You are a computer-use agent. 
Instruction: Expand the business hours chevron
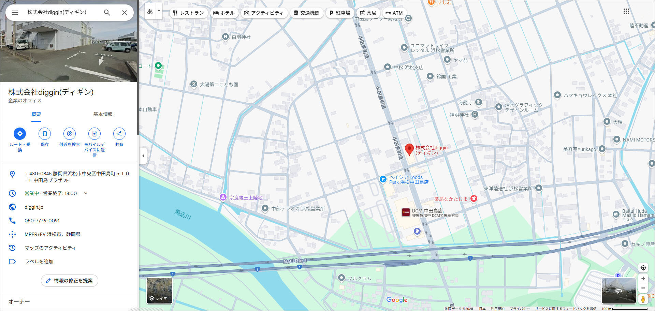click(86, 193)
